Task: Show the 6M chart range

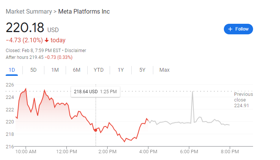Action: tap(77, 70)
